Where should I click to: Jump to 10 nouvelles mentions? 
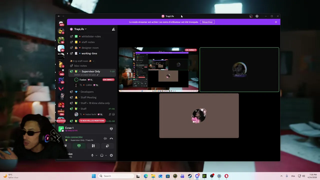pos(92,121)
